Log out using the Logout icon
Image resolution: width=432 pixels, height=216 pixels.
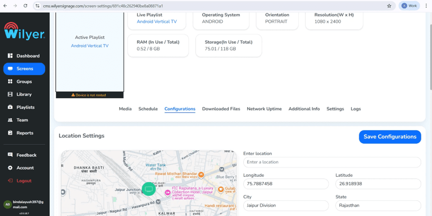pos(10,181)
